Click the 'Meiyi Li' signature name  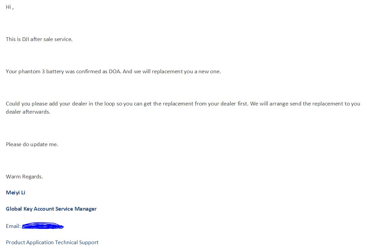click(x=15, y=193)
